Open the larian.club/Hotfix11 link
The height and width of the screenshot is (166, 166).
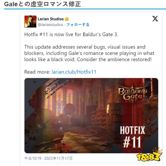[x=74, y=72]
